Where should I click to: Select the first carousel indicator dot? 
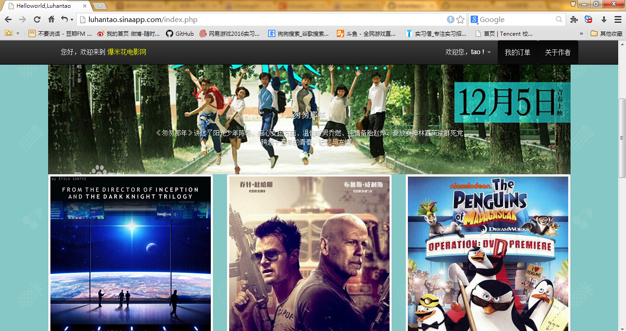pos(302,156)
